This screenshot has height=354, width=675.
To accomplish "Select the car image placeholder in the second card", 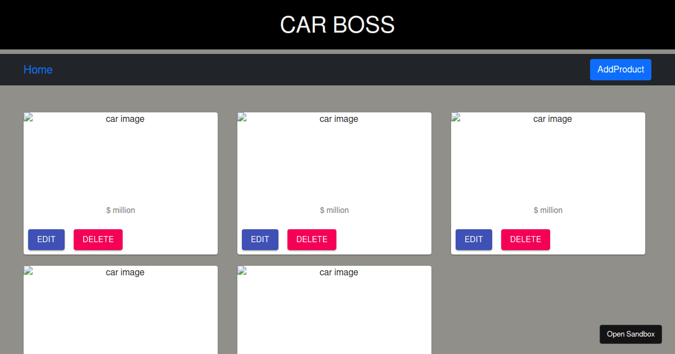I will point(334,119).
